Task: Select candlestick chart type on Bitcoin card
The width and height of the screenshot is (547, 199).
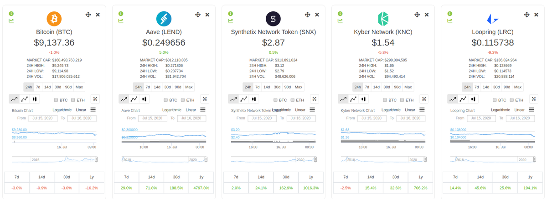Action: [x=35, y=99]
